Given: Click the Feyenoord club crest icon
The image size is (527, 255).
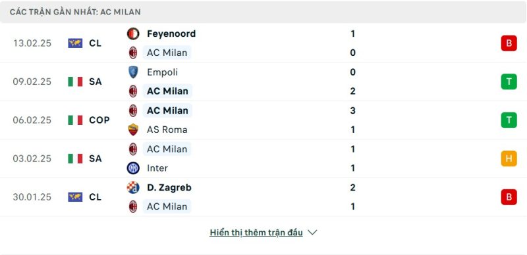Looking at the screenshot, I should pos(133,34).
